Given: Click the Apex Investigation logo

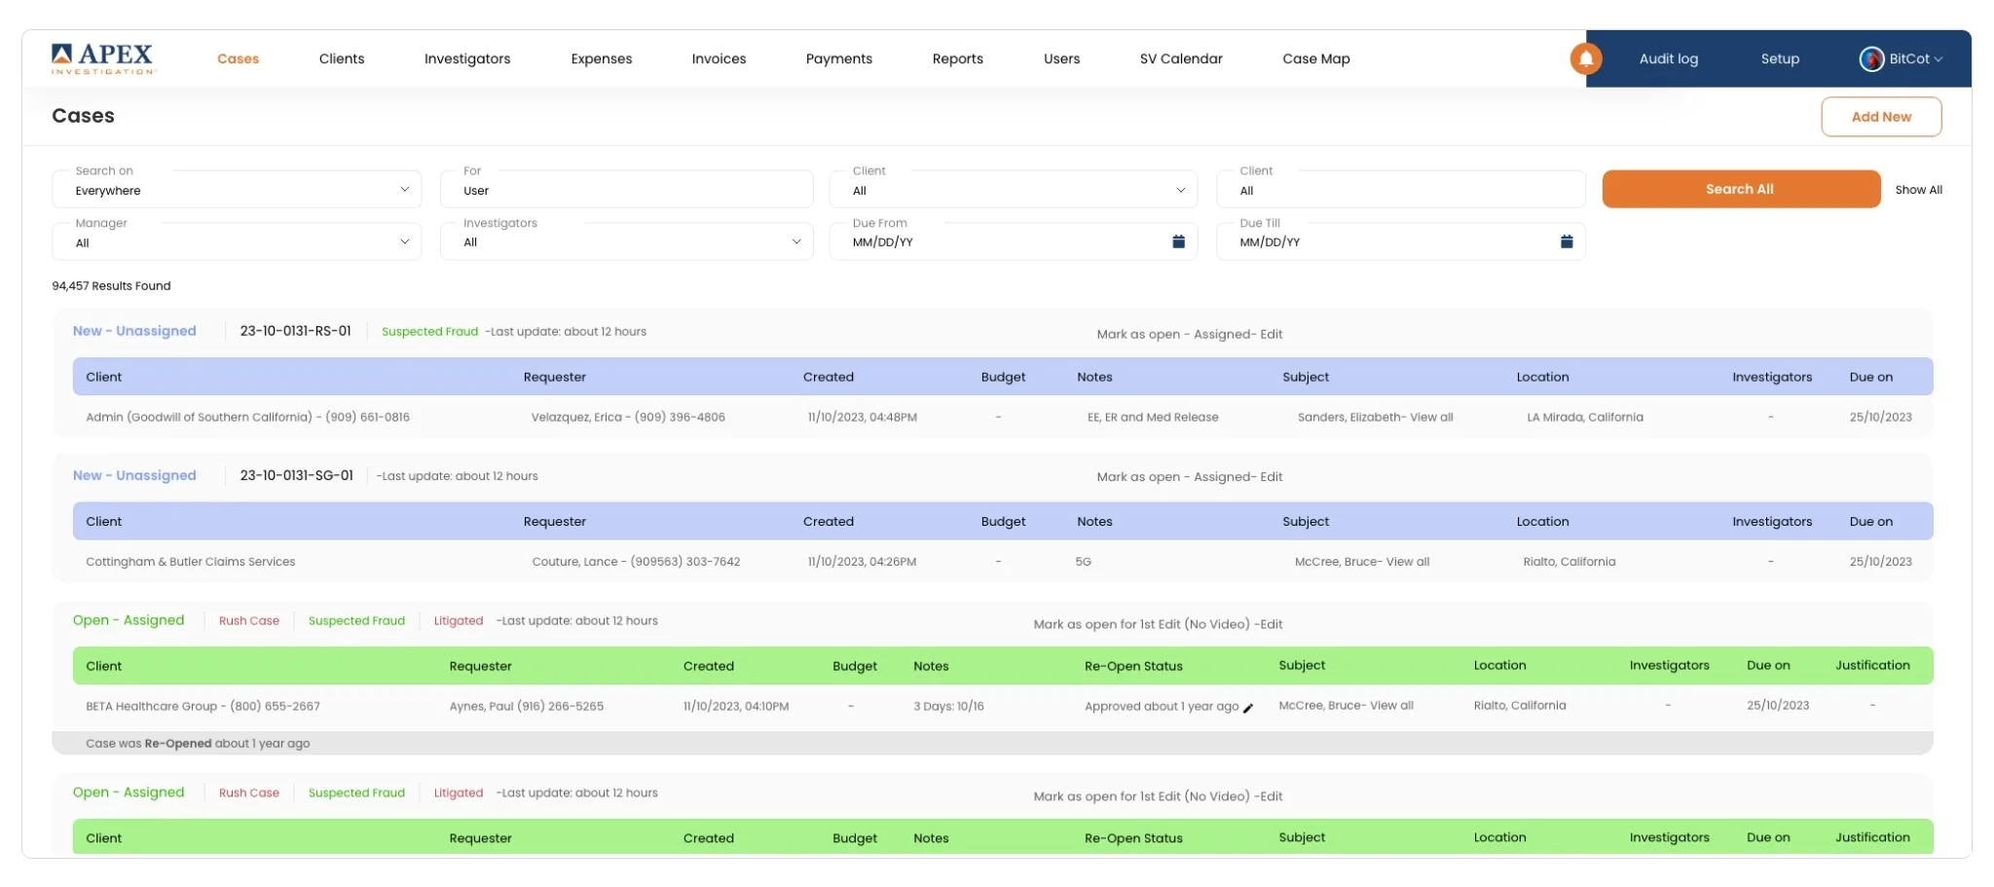Looking at the screenshot, I should point(103,58).
